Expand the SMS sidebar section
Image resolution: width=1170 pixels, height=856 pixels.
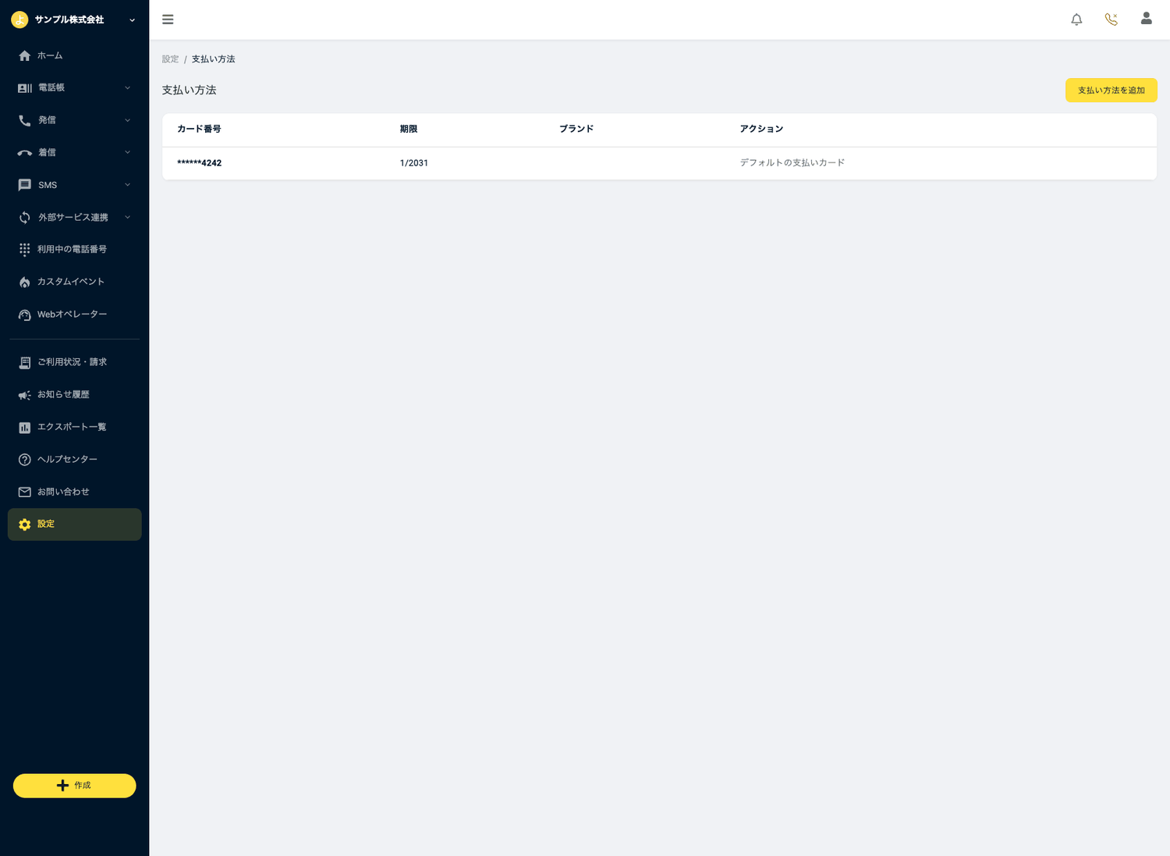coord(74,185)
